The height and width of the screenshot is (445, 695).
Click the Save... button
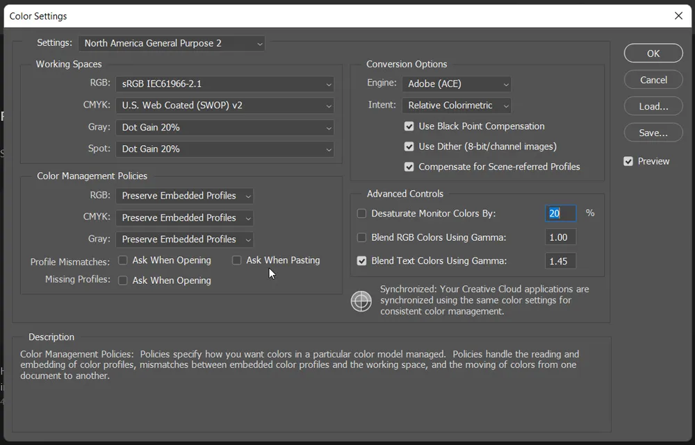tap(653, 133)
